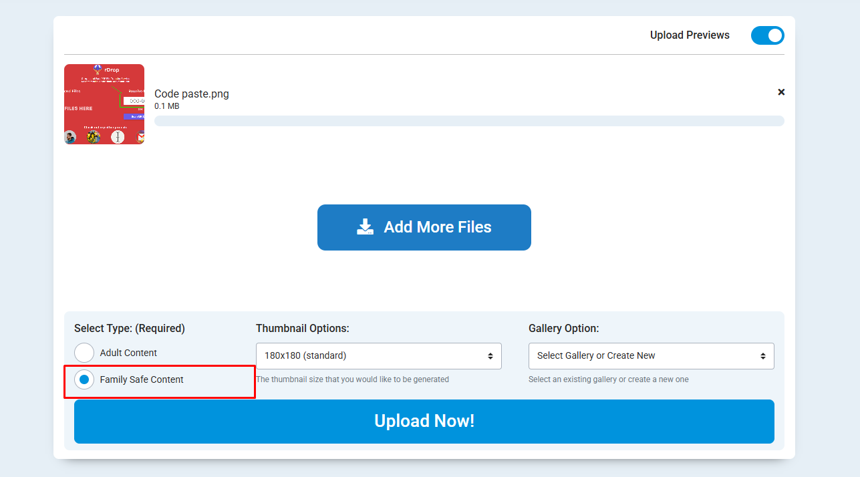Image resolution: width=860 pixels, height=477 pixels.
Task: Click the Select an existing gallery hint text
Action: [609, 379]
